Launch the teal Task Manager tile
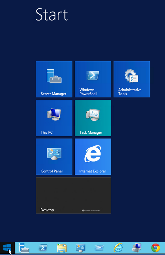This screenshot has height=255, width=165. 93,118
